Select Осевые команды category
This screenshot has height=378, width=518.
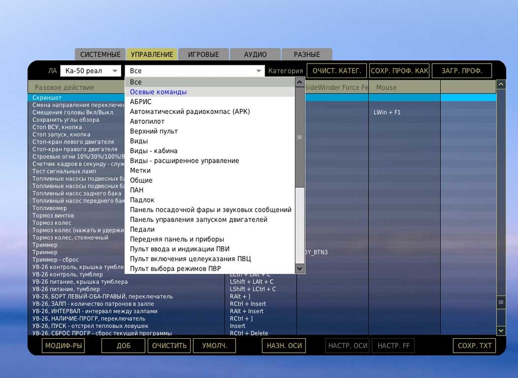click(x=210, y=92)
